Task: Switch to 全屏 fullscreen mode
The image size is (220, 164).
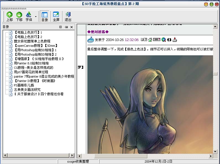Action: (56, 17)
